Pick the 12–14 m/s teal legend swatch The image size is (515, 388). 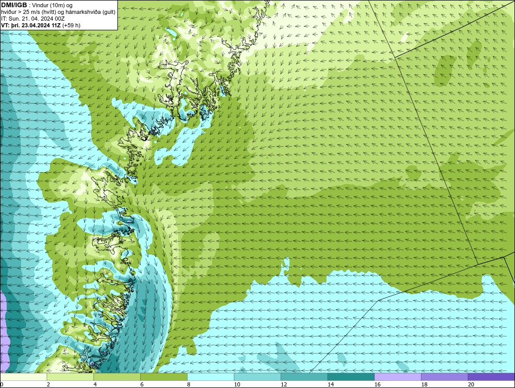click(304, 377)
